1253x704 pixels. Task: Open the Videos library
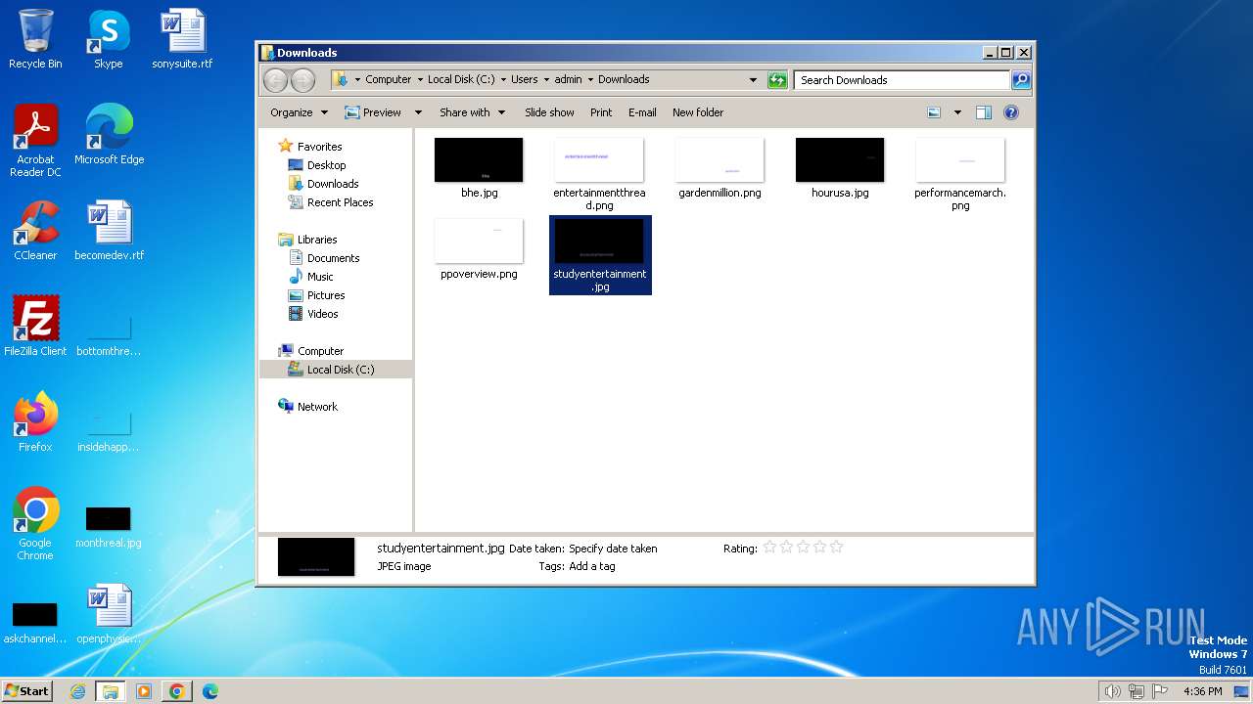pos(322,314)
